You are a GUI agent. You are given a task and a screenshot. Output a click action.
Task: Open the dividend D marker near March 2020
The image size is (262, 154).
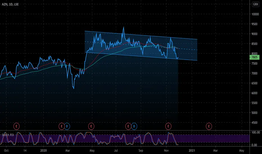[67, 126]
